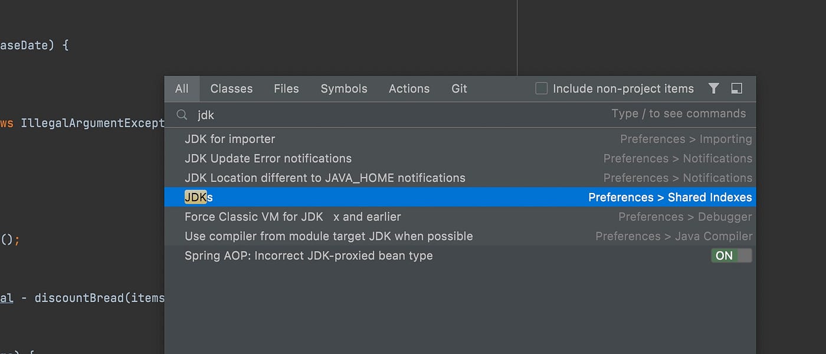Viewport: 826px width, 354px height.
Task: Open the Git tab
Action: (x=458, y=88)
